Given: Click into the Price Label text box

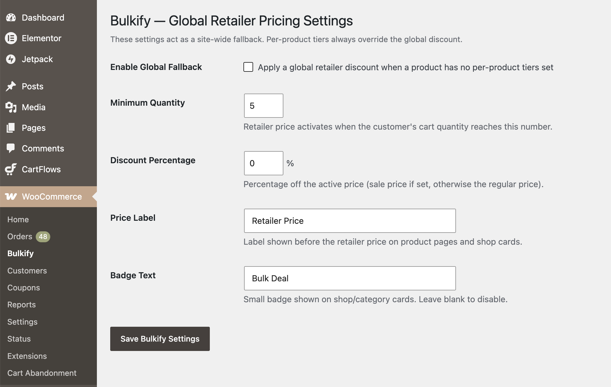Looking at the screenshot, I should coord(350,221).
